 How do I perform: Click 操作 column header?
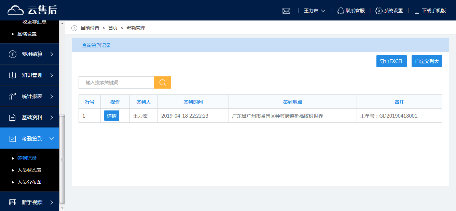tap(115, 102)
